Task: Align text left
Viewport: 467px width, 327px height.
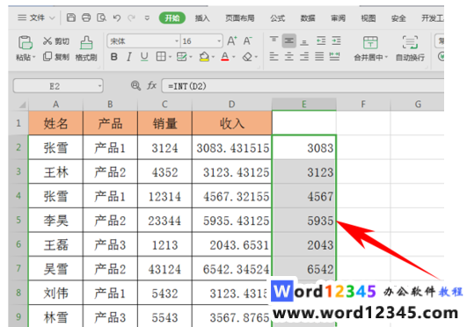Action: [x=274, y=56]
